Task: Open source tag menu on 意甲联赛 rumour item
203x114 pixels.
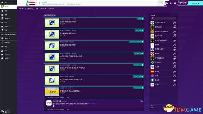Action: pyautogui.click(x=138, y=65)
